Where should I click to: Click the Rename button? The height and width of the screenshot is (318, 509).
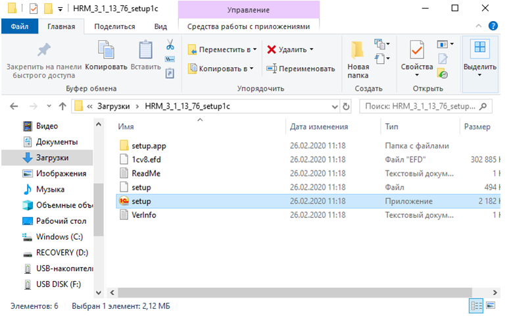tap(301, 68)
